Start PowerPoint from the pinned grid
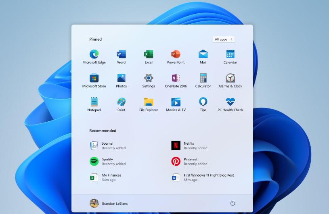Image resolution: width=329 pixels, height=214 pixels. pyautogui.click(x=176, y=57)
